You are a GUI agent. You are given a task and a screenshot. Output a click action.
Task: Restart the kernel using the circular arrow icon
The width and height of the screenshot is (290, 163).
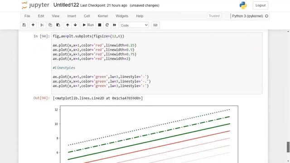click(107, 25)
